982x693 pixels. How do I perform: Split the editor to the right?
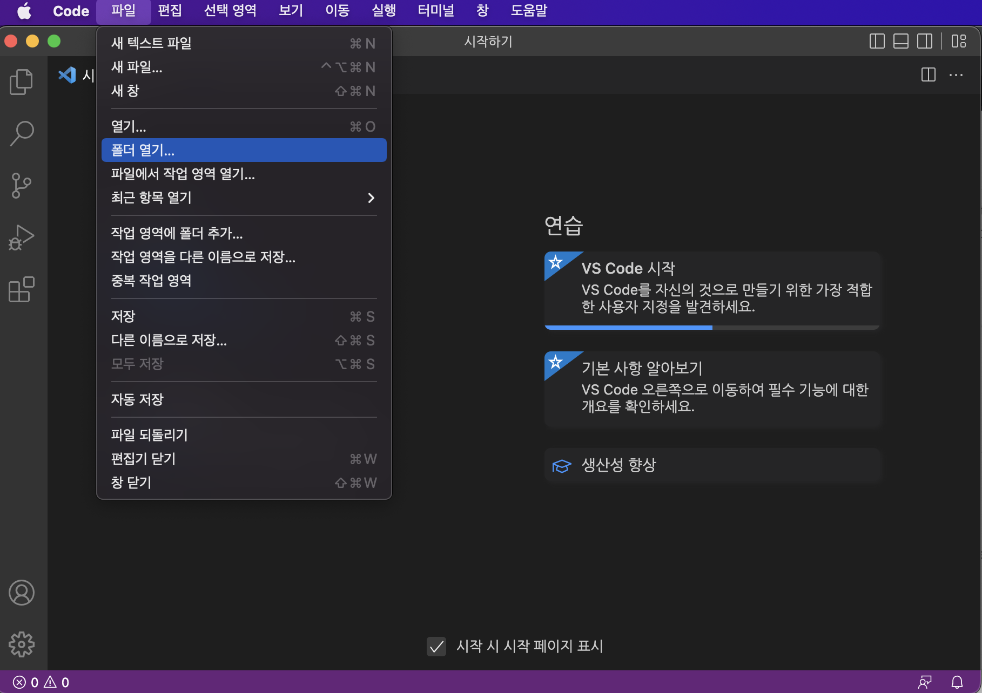tap(929, 75)
